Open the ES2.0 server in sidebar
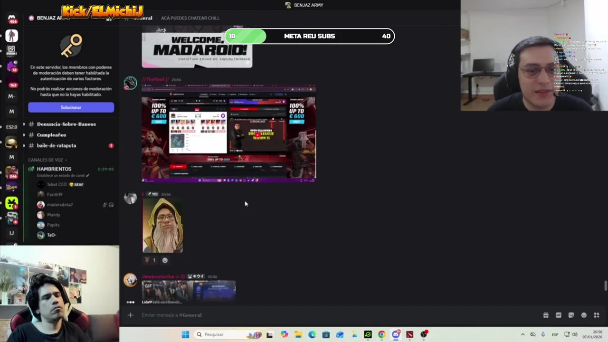 (x=12, y=127)
